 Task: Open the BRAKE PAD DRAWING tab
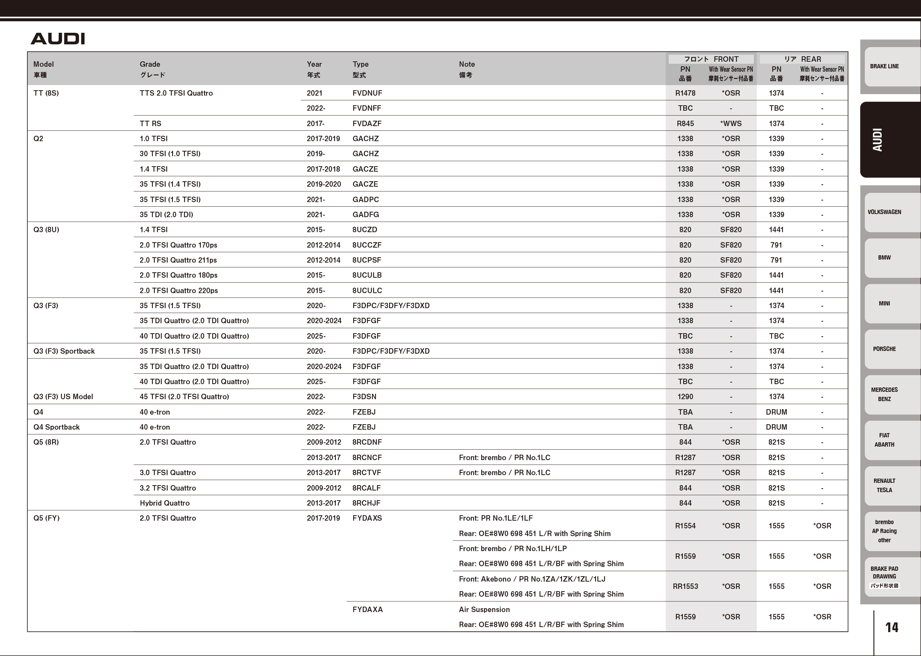[x=892, y=577]
